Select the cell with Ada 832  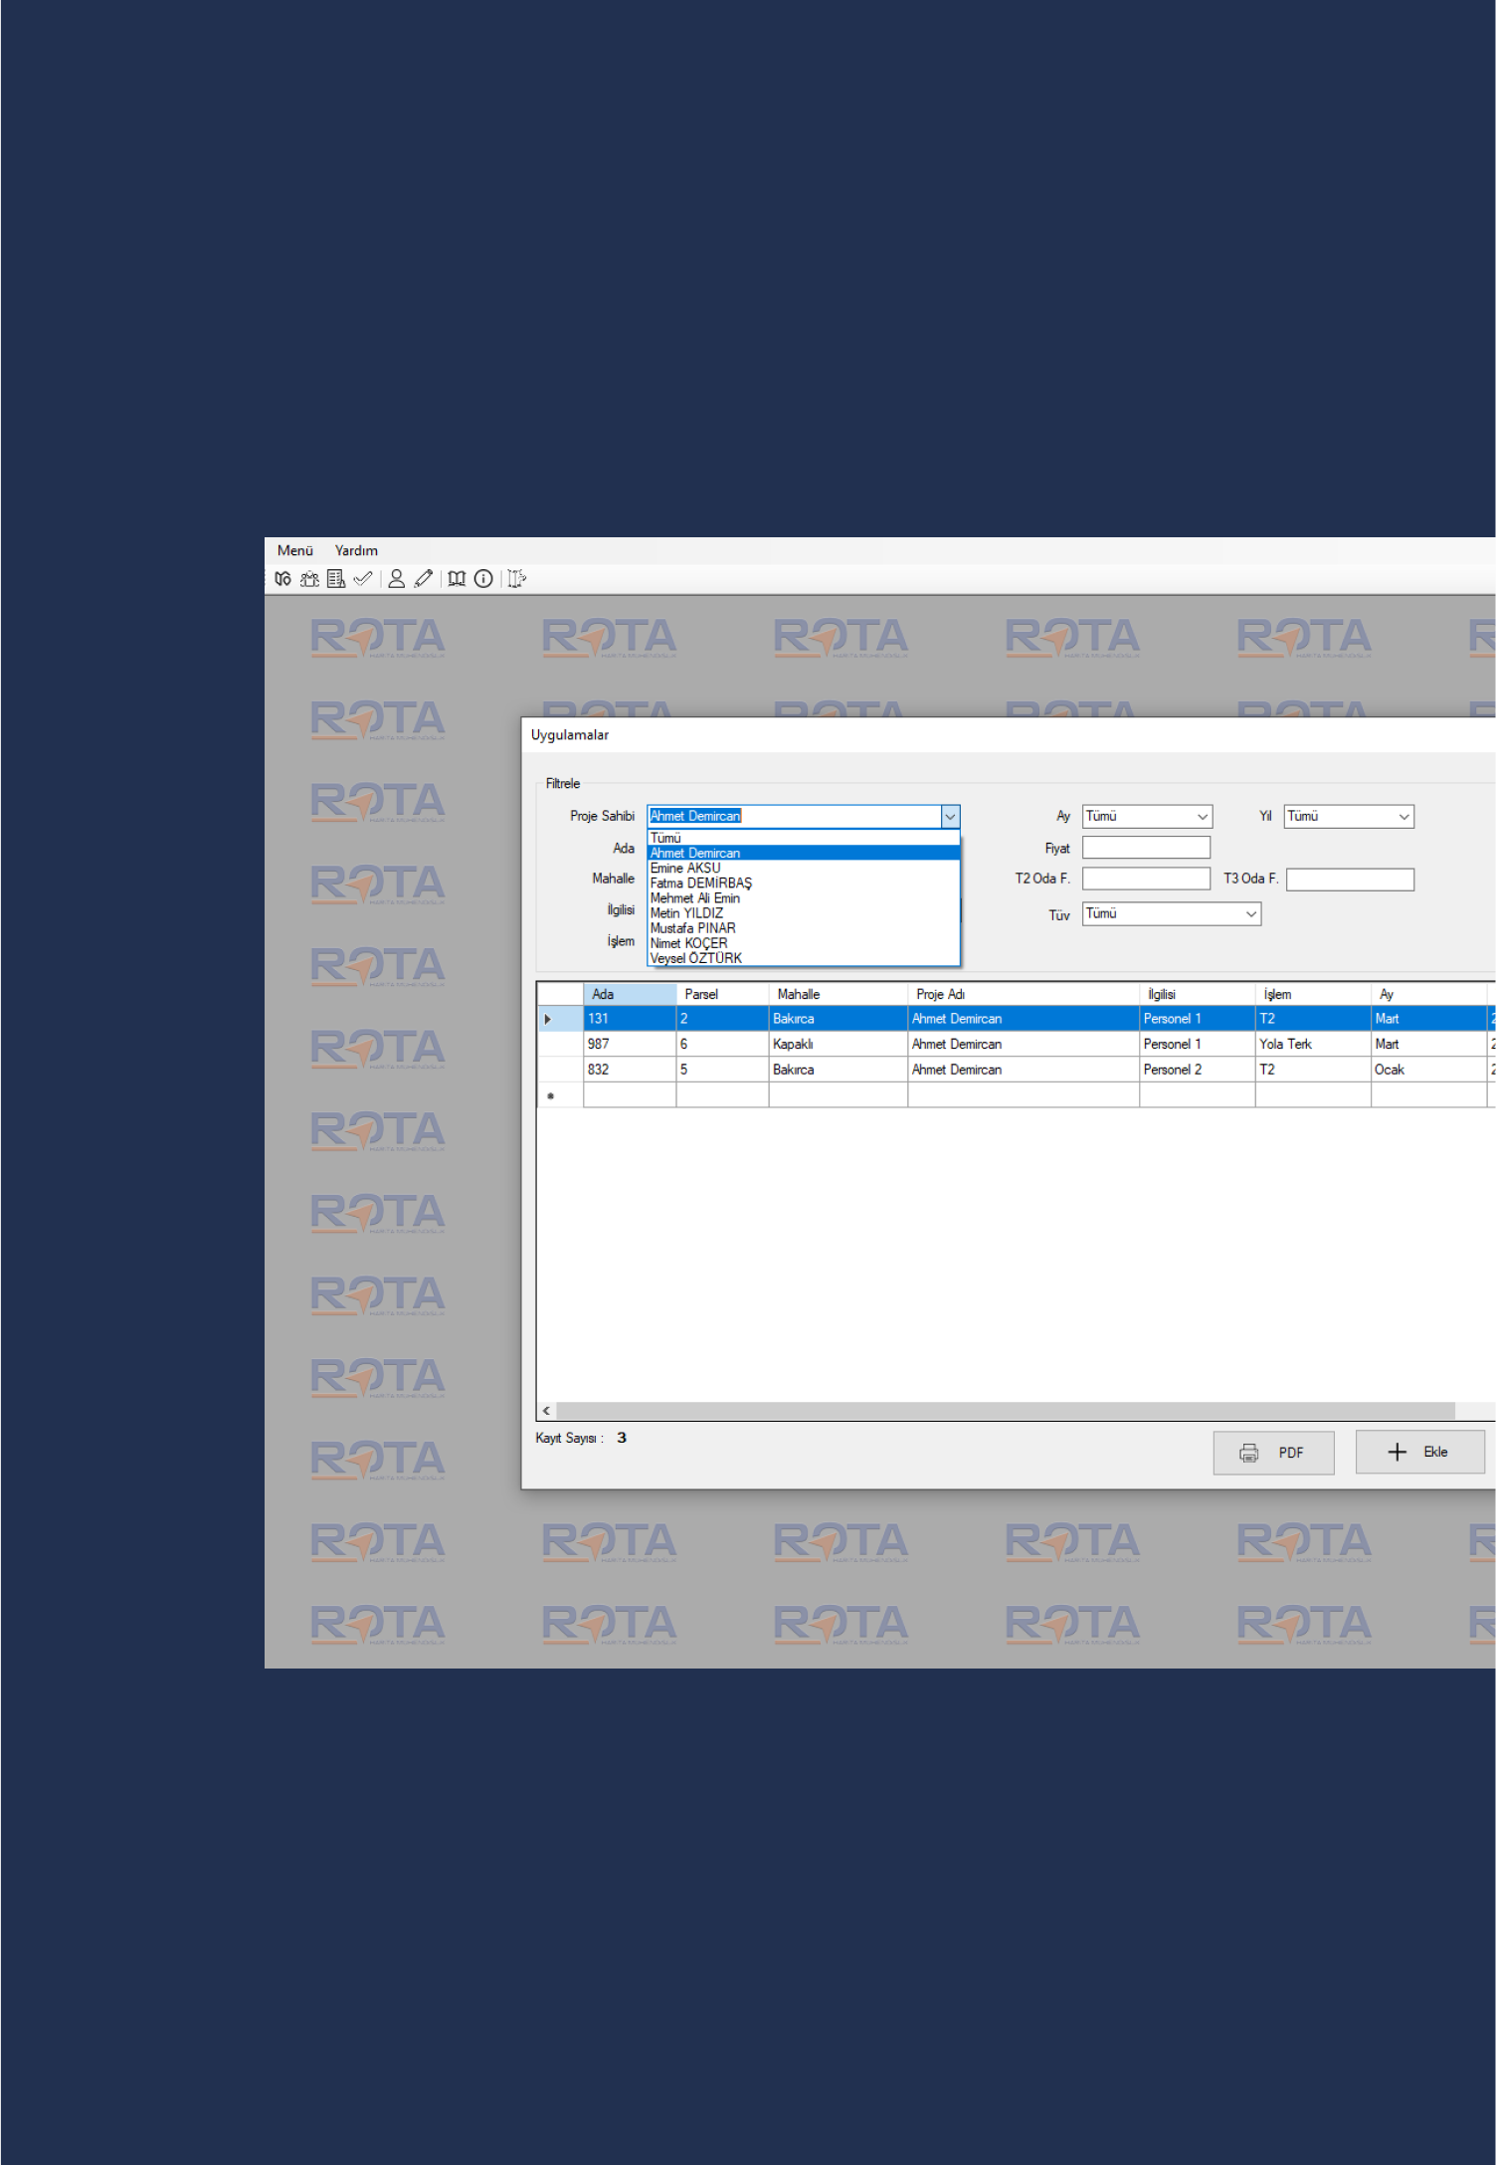(x=630, y=1070)
